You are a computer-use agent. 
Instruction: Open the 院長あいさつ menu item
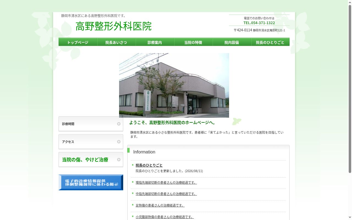(116, 42)
